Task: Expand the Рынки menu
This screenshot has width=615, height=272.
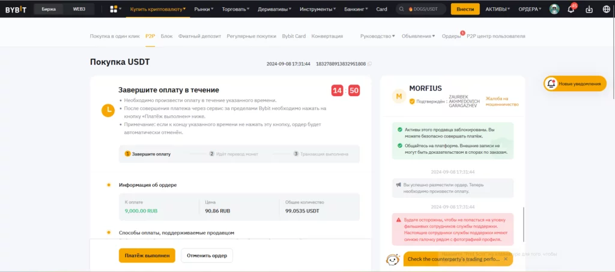Action: [204, 9]
